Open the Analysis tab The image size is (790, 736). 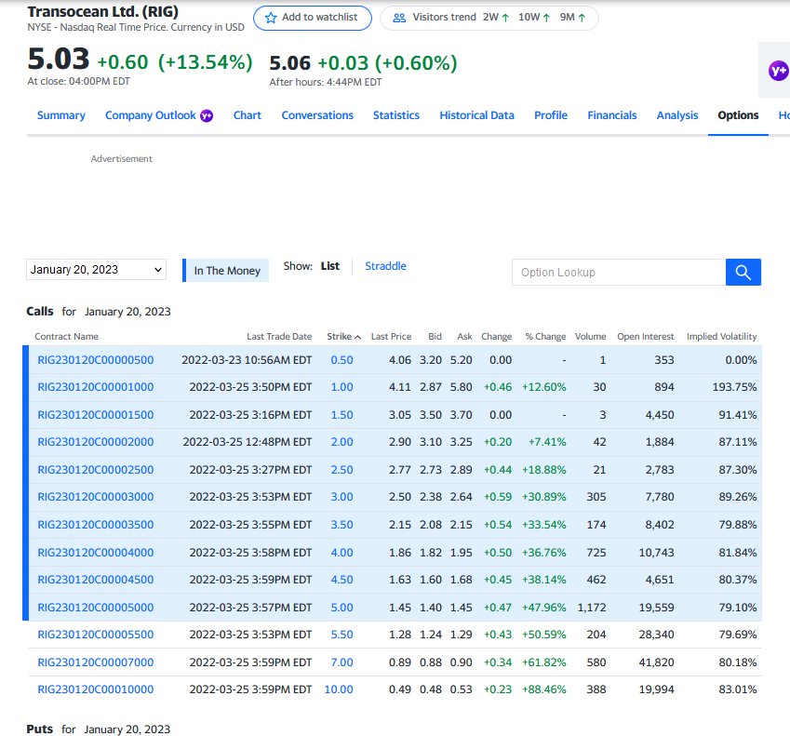pos(677,115)
